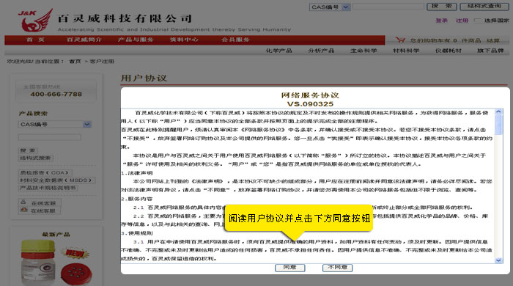Select 旗下品牌 category tab

pyautogui.click(x=490, y=51)
